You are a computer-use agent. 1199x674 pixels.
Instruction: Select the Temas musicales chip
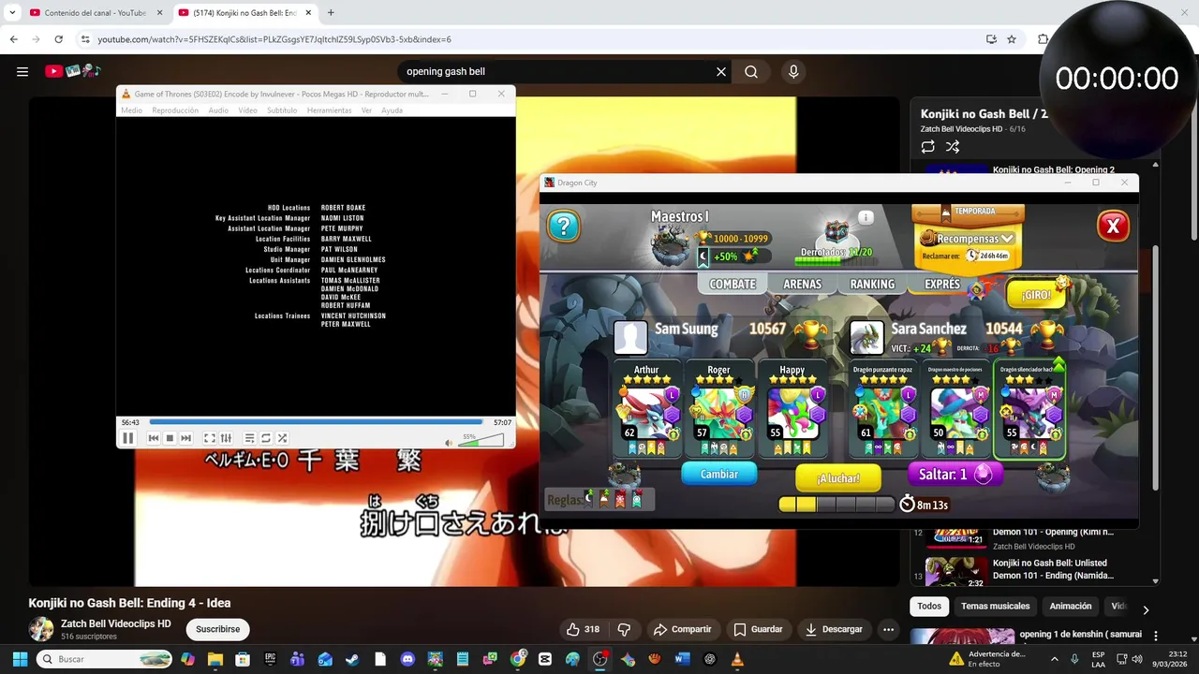(995, 606)
